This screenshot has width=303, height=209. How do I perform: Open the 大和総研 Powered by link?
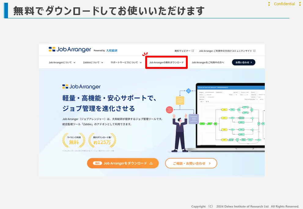coord(112,50)
